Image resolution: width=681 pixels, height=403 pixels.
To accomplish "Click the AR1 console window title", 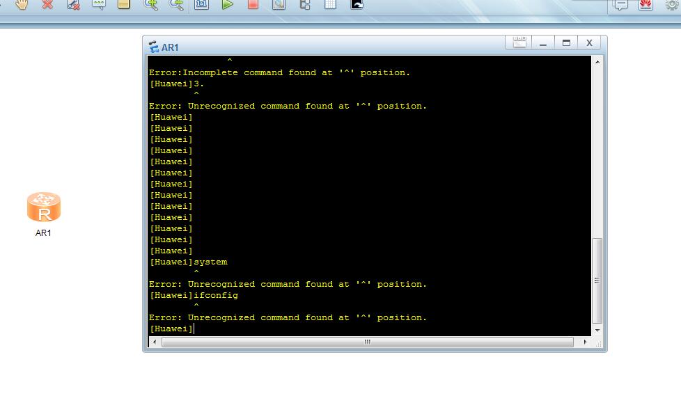I will [x=170, y=47].
